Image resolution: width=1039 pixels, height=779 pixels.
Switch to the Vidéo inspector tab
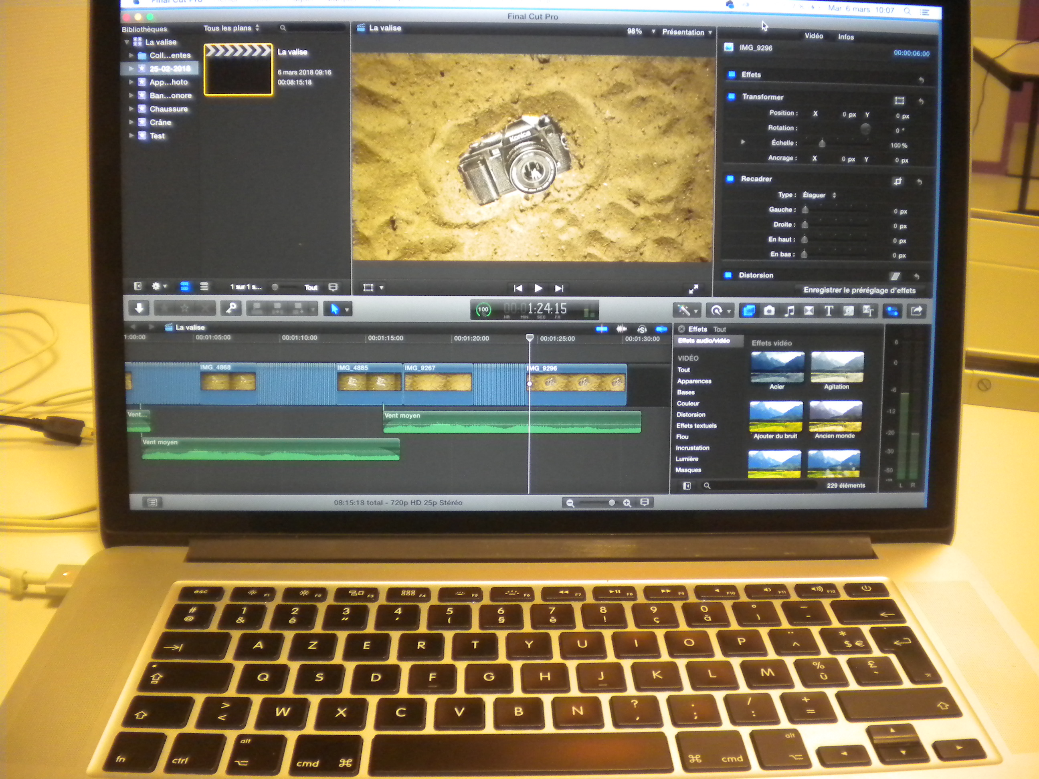pyautogui.click(x=814, y=36)
